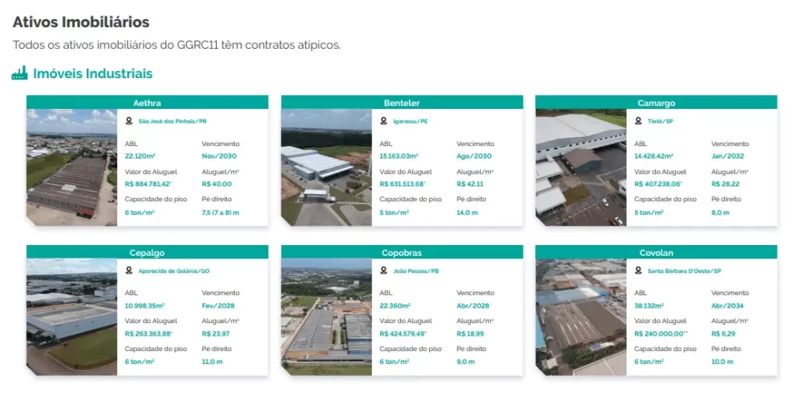
Task: Select the 10,0 m ceiling height in Covolan
Action: (x=723, y=362)
